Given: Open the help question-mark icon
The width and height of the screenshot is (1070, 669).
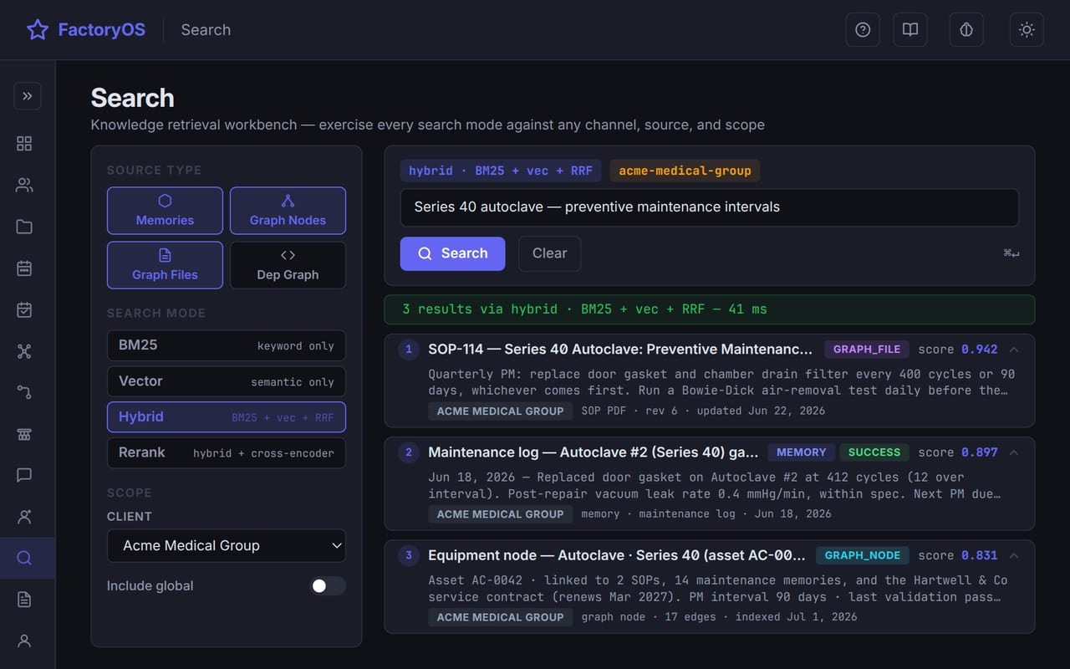Looking at the screenshot, I should 863,30.
